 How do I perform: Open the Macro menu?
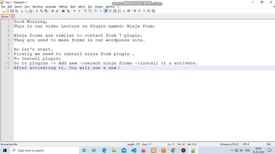(x=82, y=7)
